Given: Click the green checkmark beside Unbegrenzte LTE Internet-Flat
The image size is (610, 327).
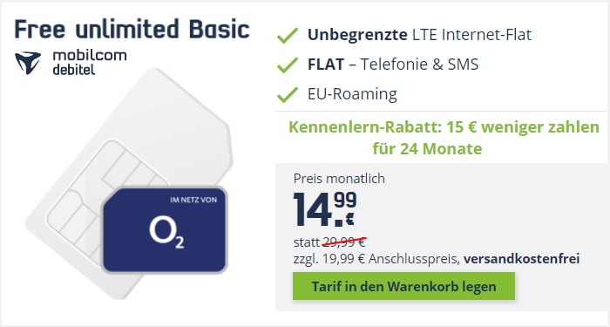Looking at the screenshot, I should (288, 36).
